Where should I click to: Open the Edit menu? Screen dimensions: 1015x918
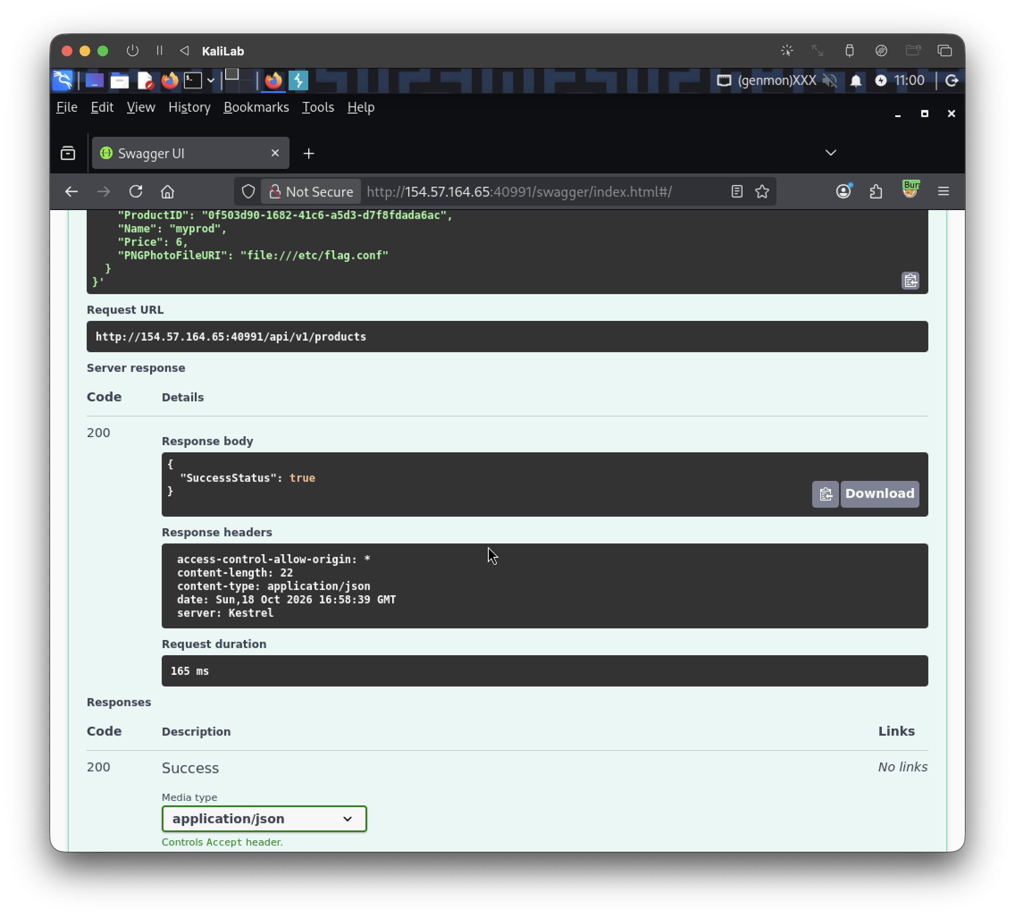pyautogui.click(x=102, y=107)
